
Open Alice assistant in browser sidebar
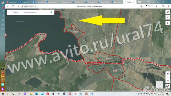click(x=3, y=89)
